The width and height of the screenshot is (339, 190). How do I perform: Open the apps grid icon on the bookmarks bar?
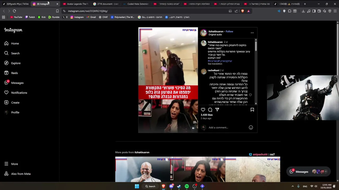point(3,17)
